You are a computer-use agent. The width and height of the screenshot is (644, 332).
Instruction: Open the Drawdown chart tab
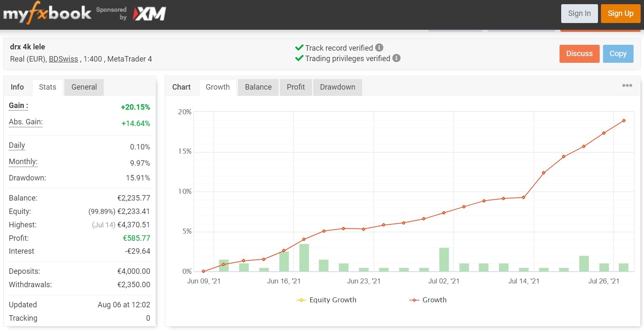(x=337, y=87)
